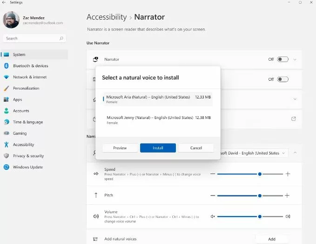
Task: Toggle the Narrator switch on
Action: click(282, 59)
